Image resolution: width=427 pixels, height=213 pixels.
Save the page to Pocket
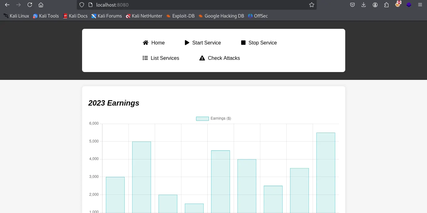(x=352, y=5)
